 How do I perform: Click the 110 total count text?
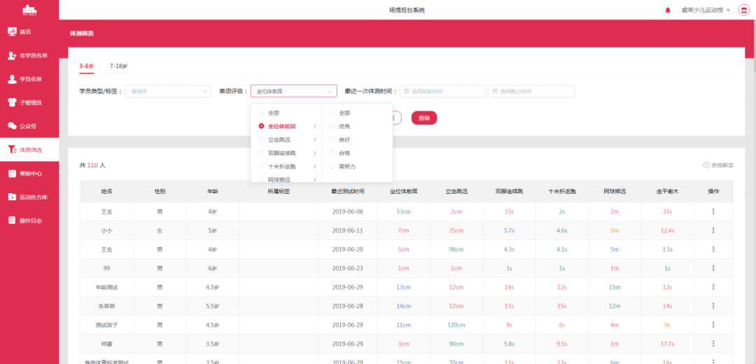pyautogui.click(x=92, y=165)
